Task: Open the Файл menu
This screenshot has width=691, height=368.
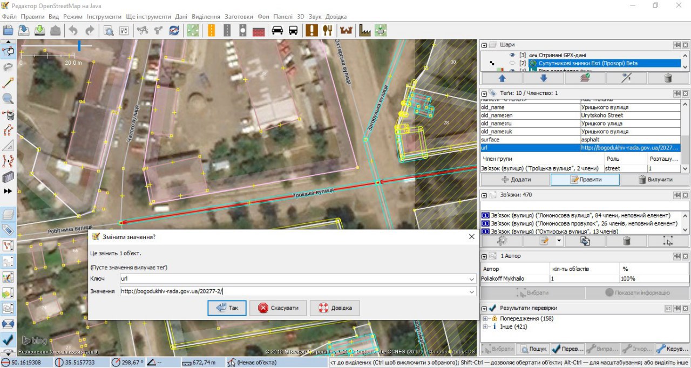Action: click(x=9, y=17)
